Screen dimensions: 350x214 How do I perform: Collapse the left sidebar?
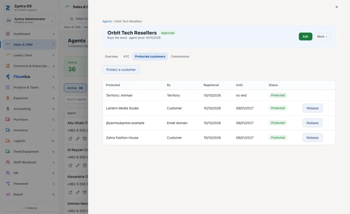(x=30, y=208)
